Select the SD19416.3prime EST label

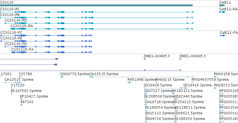pos(197,85)
